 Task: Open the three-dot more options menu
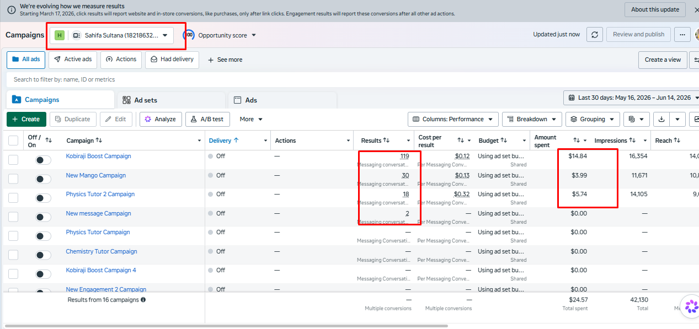(682, 34)
